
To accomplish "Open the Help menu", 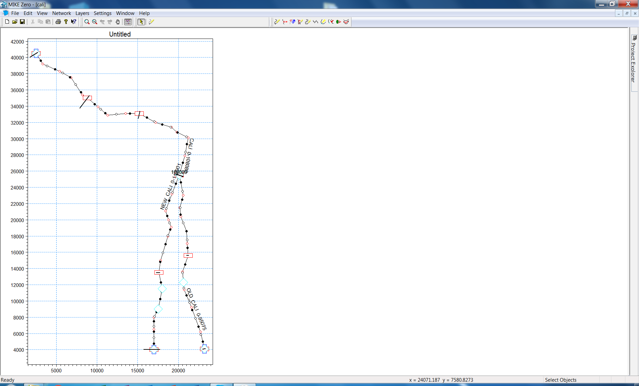I will [x=144, y=13].
